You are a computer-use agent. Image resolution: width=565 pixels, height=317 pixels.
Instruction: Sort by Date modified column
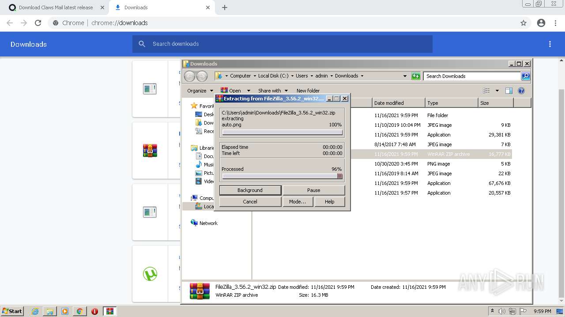pos(399,103)
